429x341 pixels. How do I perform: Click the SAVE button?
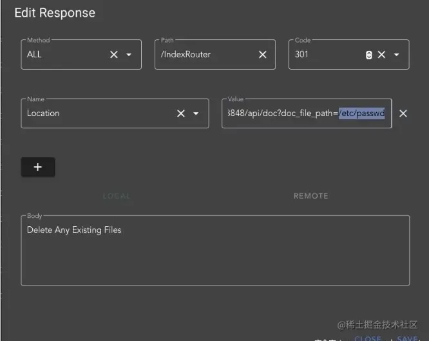pos(407,338)
